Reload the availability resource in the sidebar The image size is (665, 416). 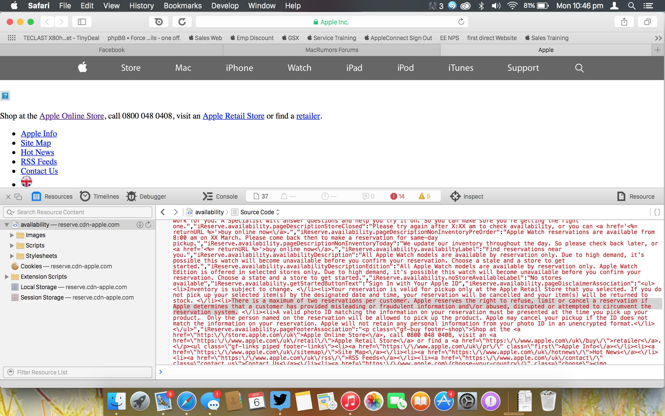click(x=148, y=224)
